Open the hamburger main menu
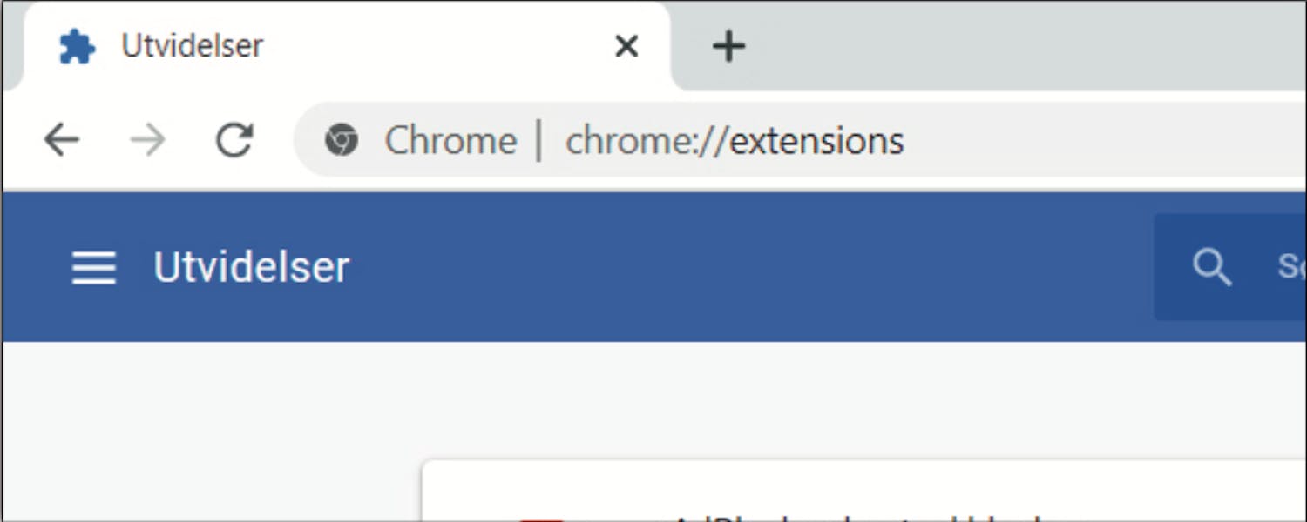 93,267
